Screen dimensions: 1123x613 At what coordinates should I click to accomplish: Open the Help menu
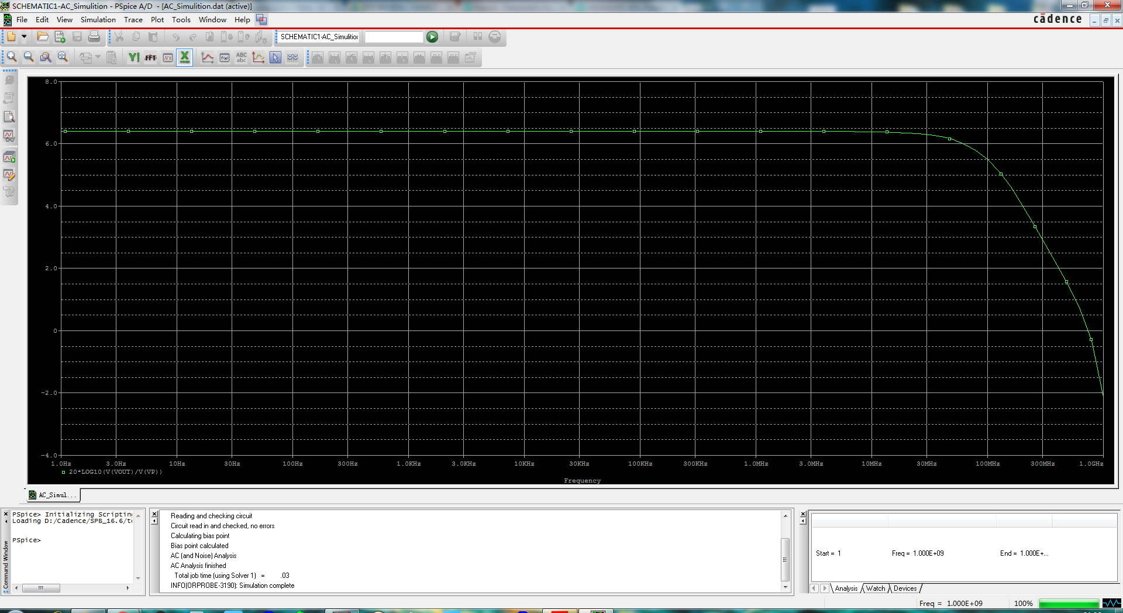pos(242,20)
